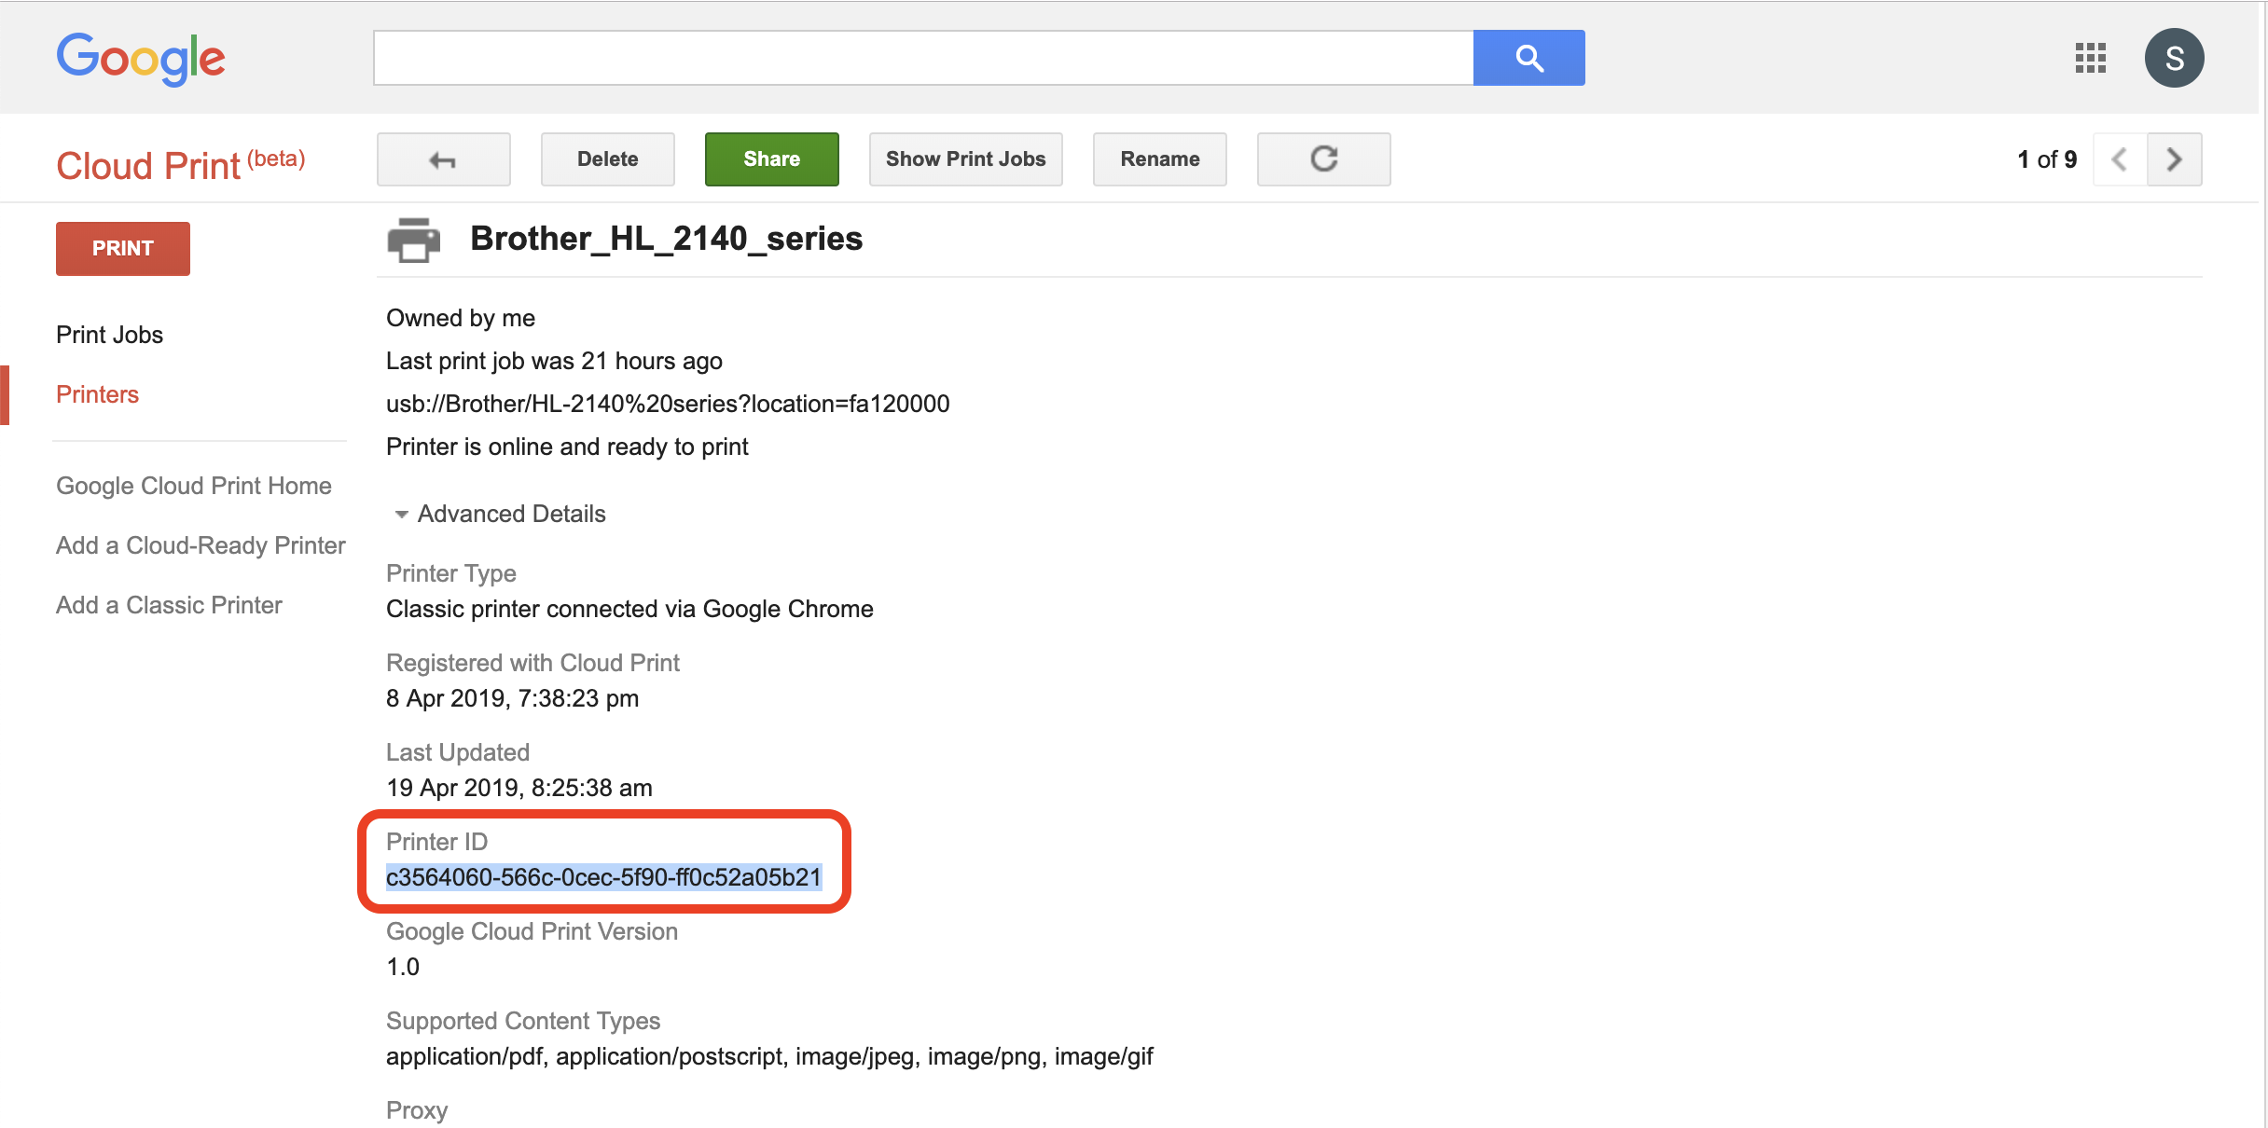
Task: Click the usb://Brother/HL-2140 address text
Action: [668, 404]
